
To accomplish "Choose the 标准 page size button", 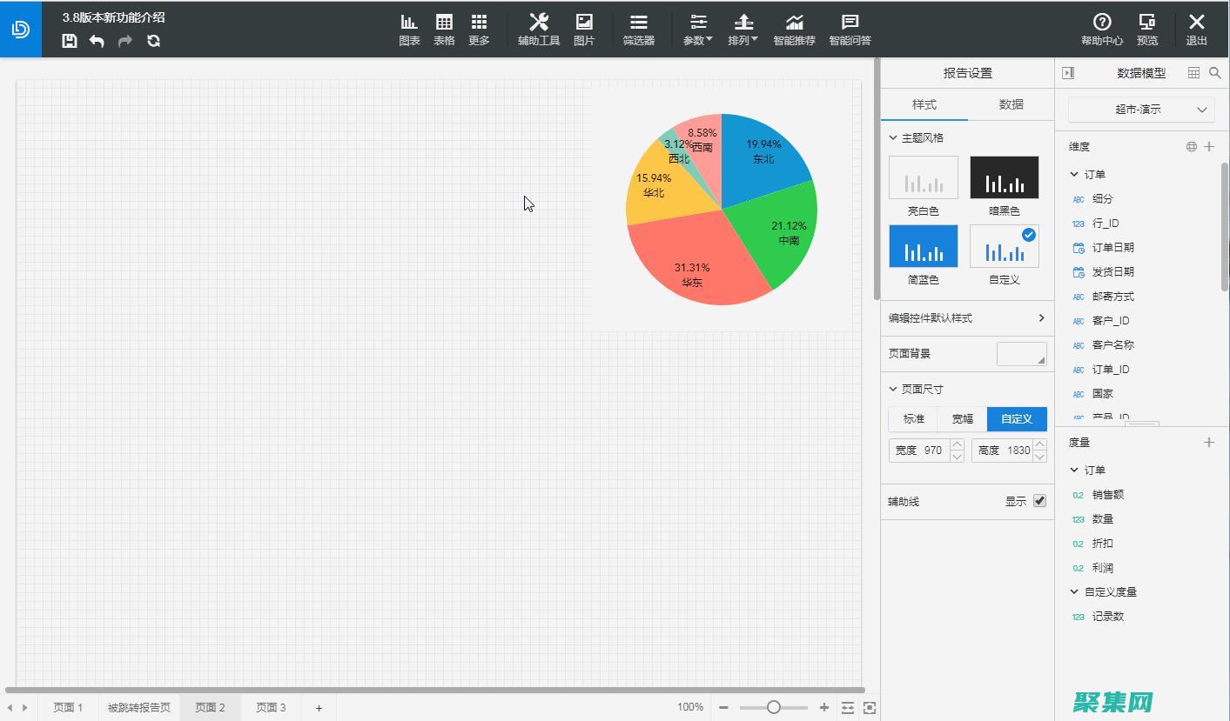I will click(913, 419).
